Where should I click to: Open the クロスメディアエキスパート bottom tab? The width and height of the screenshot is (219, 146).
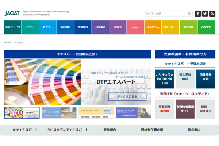point(68,130)
